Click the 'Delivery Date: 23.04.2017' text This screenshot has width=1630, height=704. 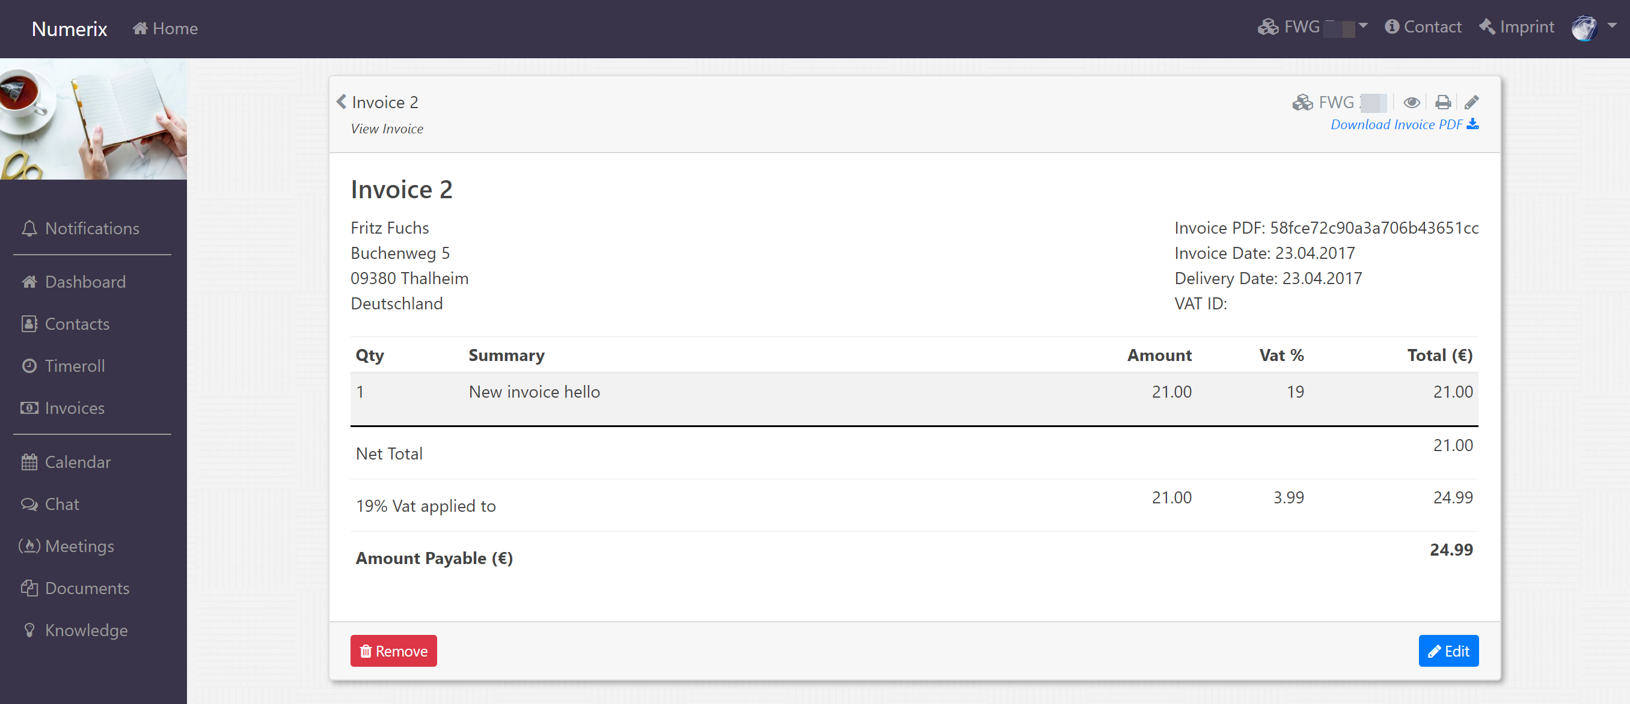tap(1268, 278)
